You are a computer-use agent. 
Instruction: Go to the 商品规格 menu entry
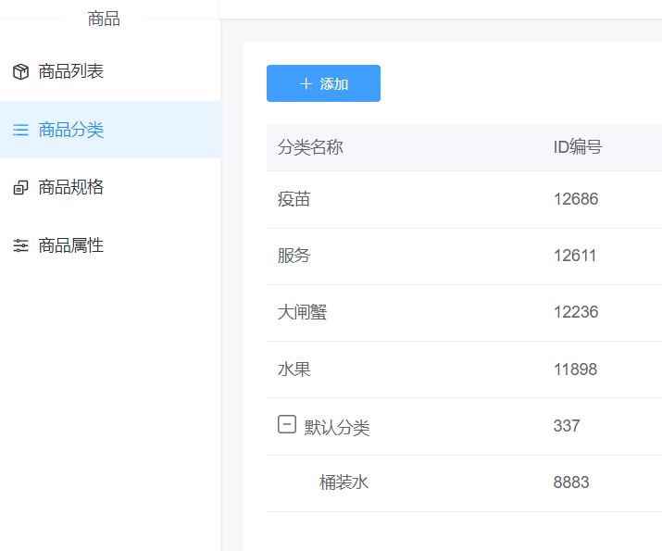71,188
